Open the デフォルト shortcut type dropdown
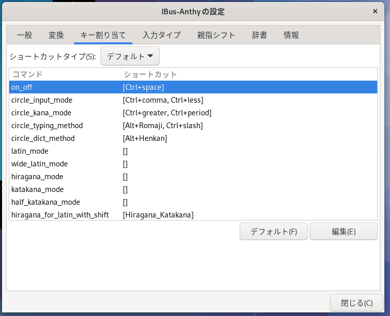 pos(130,56)
